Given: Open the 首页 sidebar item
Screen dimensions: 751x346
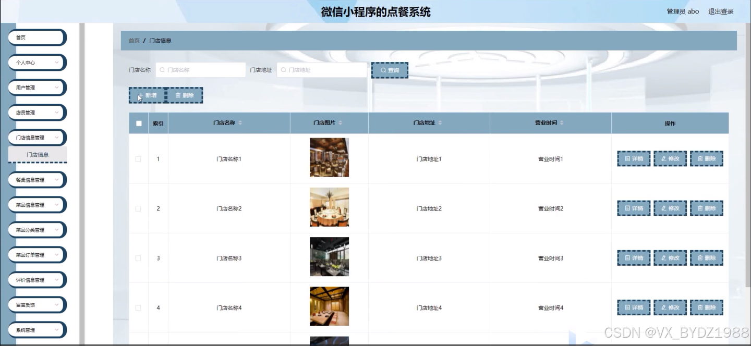Looking at the screenshot, I should (37, 38).
